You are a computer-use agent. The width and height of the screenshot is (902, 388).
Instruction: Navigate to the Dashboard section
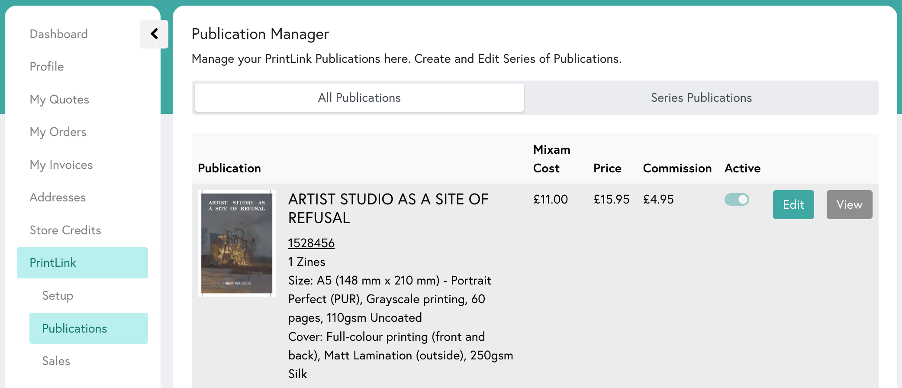click(x=58, y=34)
